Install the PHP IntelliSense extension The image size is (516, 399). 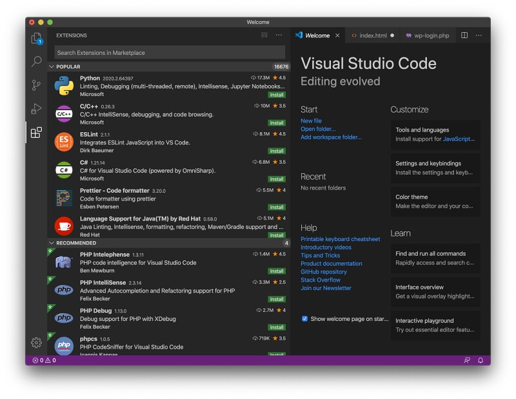coord(277,299)
